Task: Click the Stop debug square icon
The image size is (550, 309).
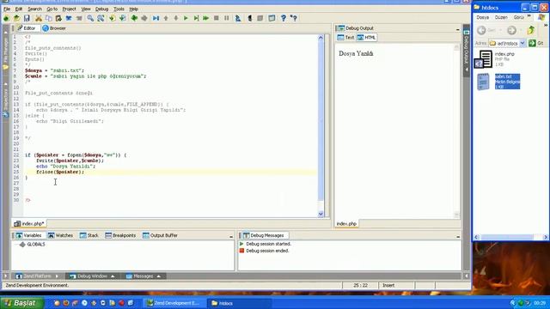Action: click(x=217, y=18)
